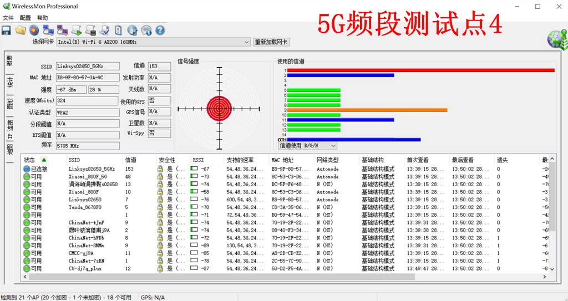Switch to the 图形 side tab
568x301 pixels.
(x=10, y=105)
